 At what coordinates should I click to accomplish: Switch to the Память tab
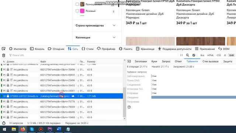coord(126,49)
